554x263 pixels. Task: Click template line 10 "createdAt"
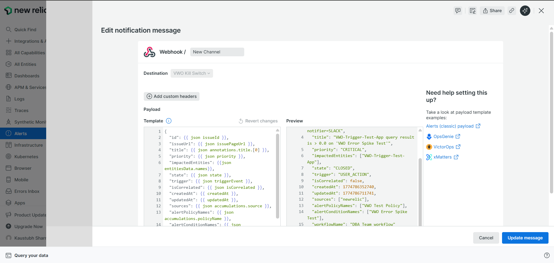[204, 194]
